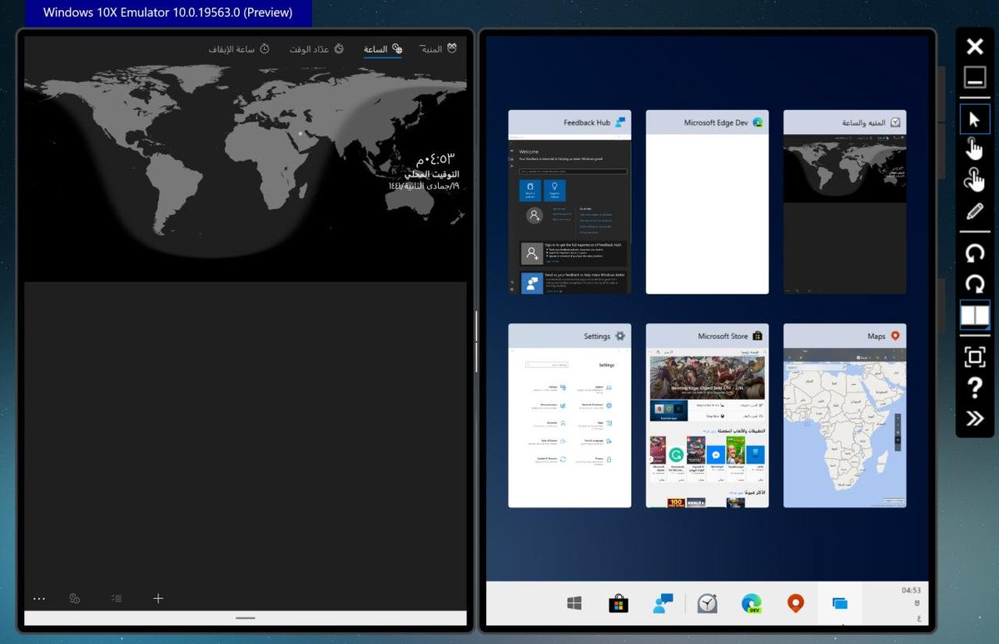Click fit-to-screen zoom icon
The height and width of the screenshot is (644, 999).
974,357
